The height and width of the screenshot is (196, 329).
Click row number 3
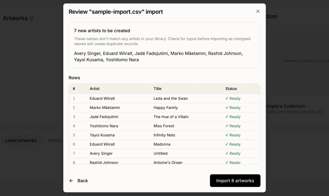[74, 117]
